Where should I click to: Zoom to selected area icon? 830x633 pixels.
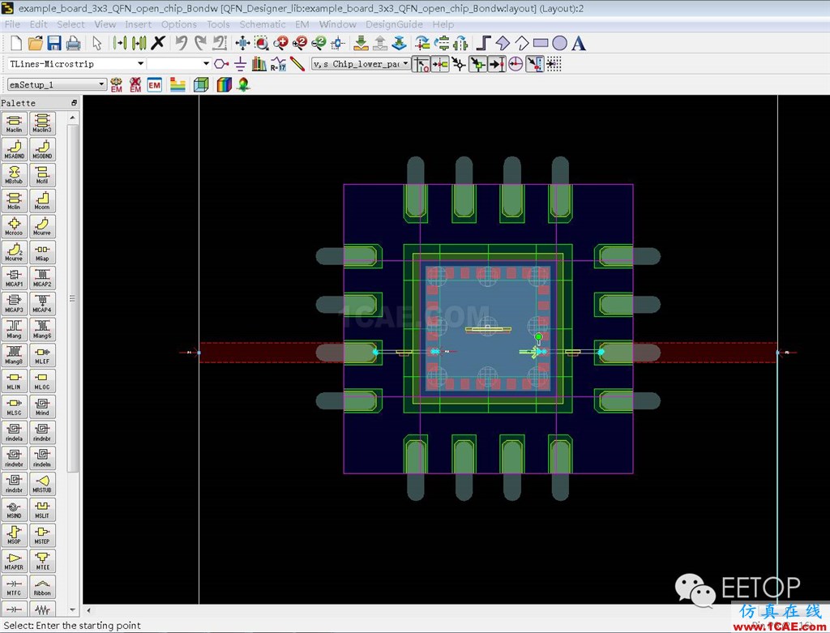pyautogui.click(x=262, y=44)
